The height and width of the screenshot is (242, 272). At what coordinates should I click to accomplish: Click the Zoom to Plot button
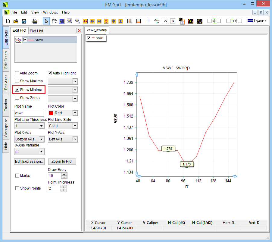tap(62, 162)
